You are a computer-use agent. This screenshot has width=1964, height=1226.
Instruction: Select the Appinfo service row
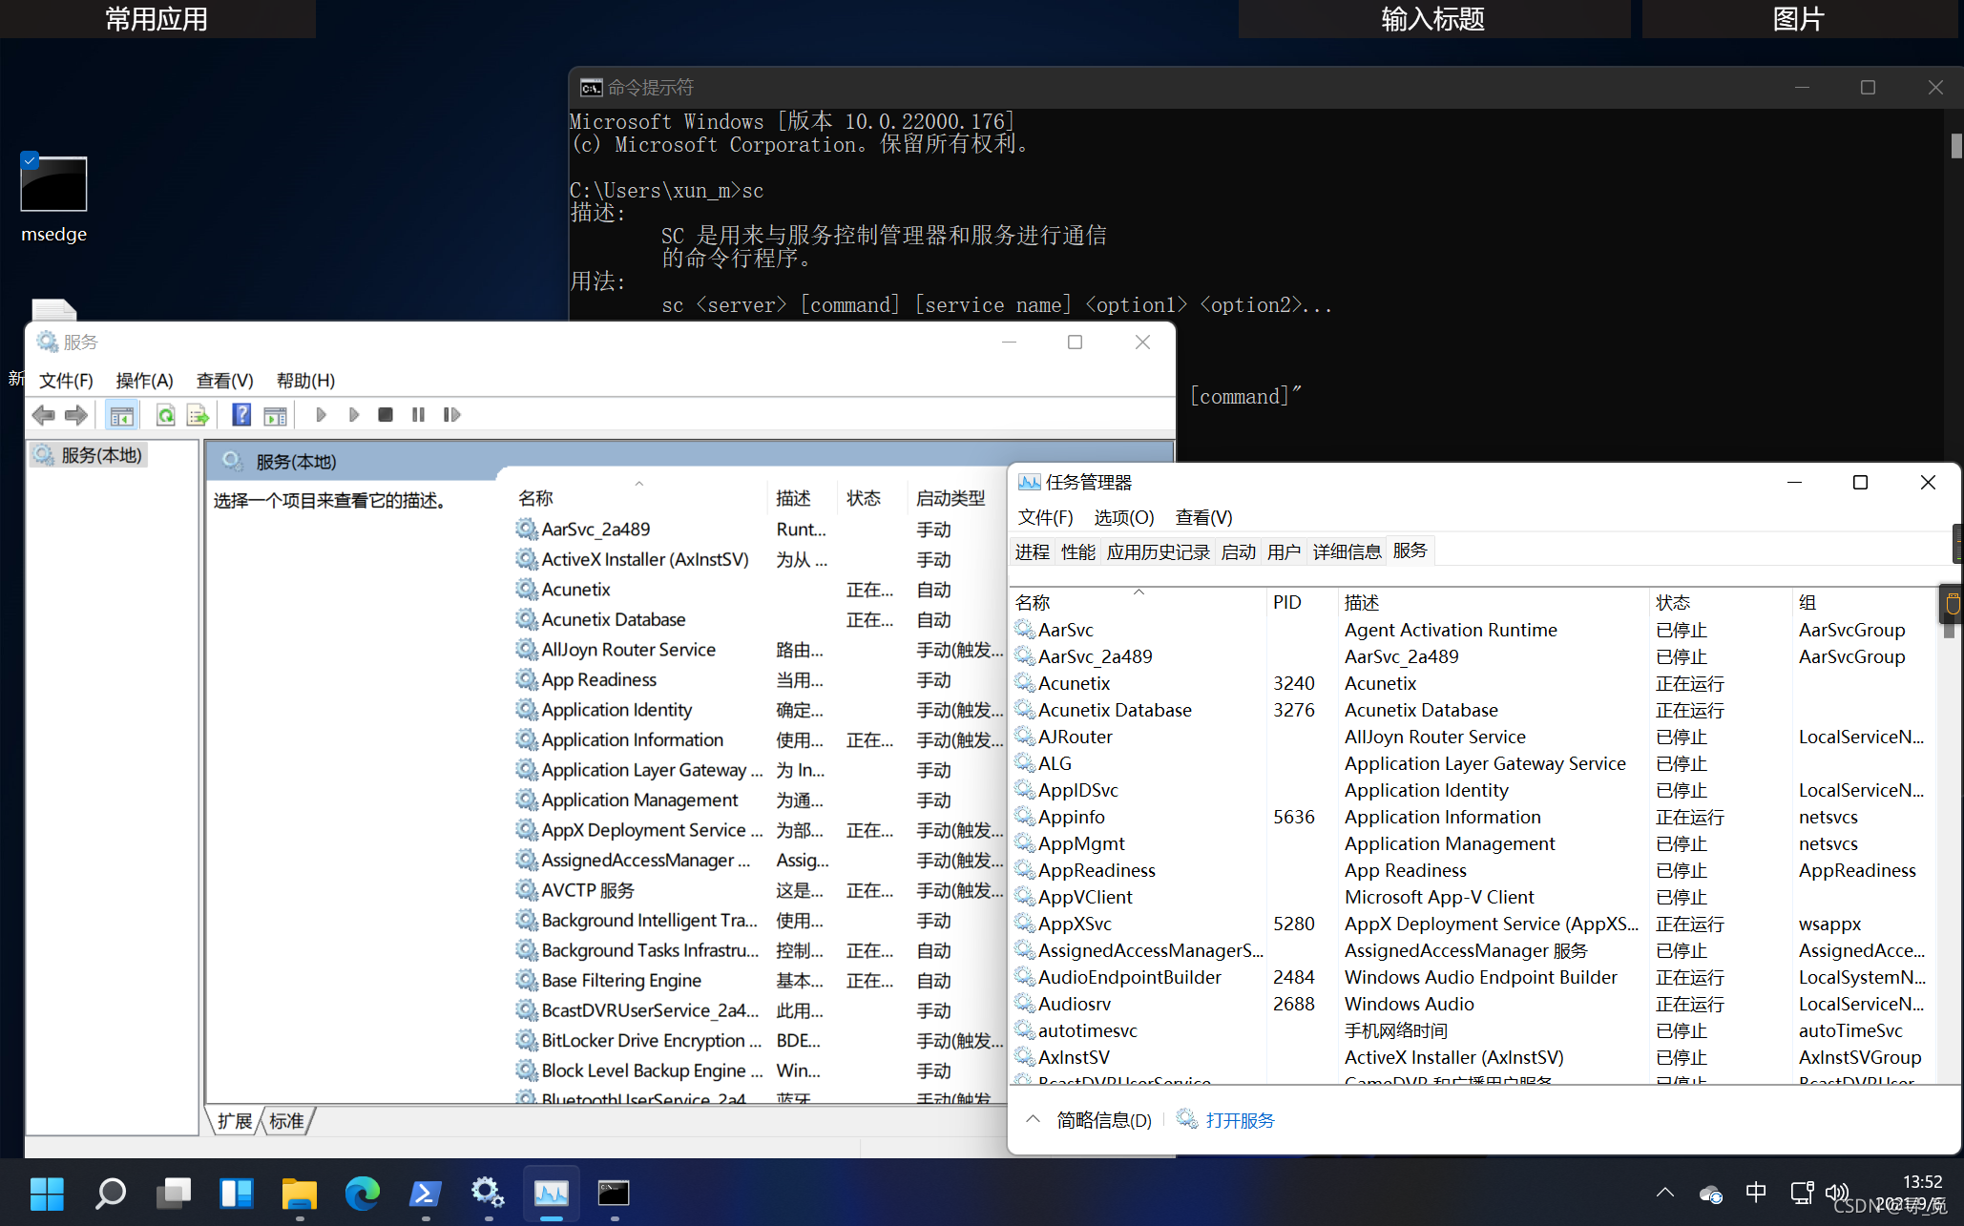click(1072, 817)
